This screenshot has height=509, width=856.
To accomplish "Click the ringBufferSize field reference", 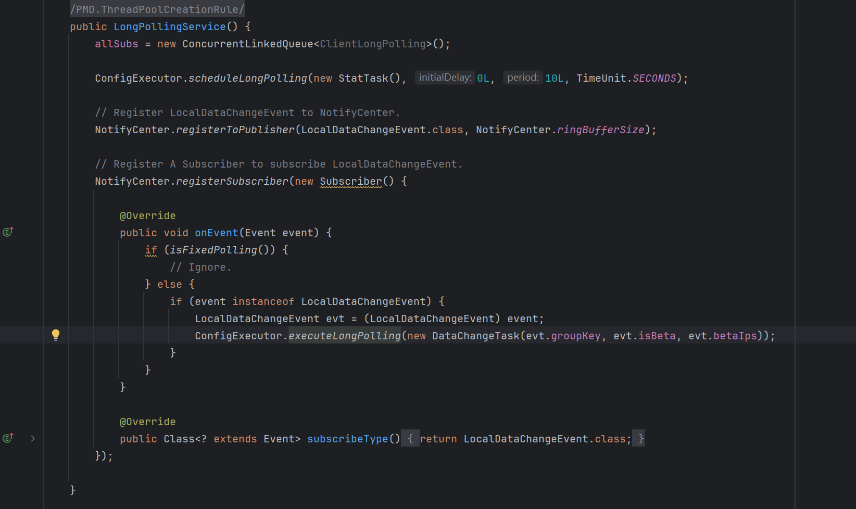I will point(600,130).
